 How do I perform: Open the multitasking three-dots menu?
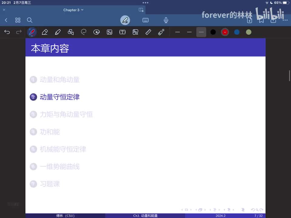(145, 3)
